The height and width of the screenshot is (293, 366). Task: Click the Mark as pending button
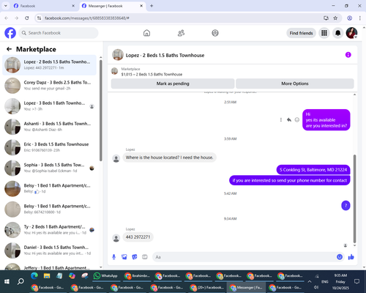pos(173,84)
